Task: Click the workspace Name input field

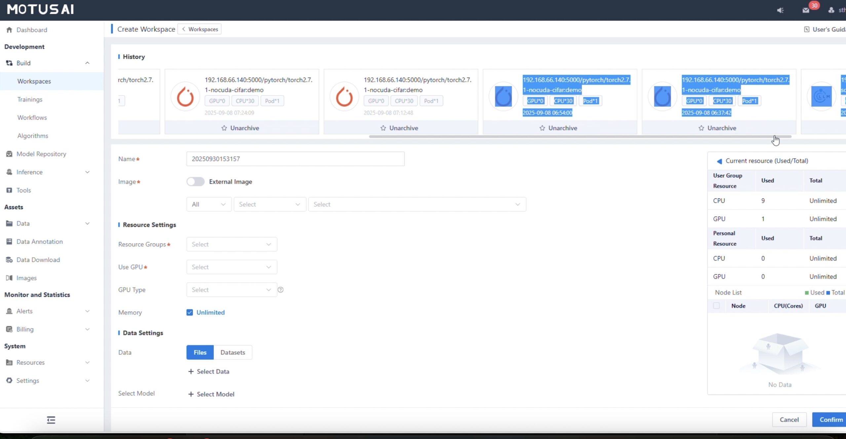Action: click(295, 159)
